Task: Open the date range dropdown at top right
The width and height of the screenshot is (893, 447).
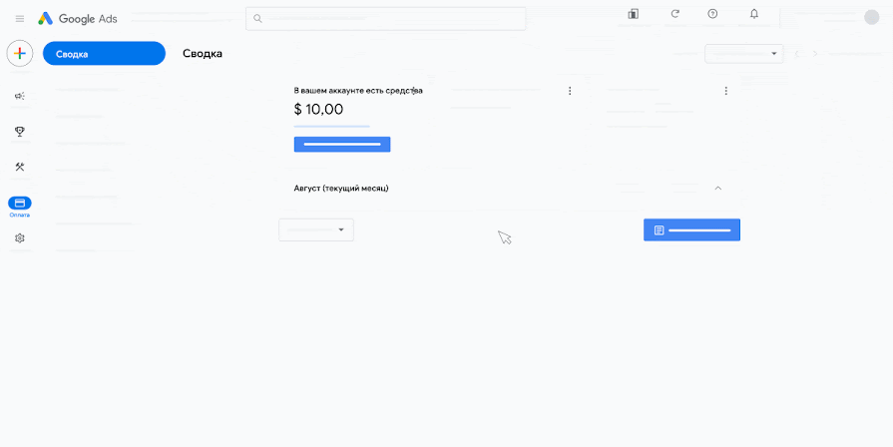Action: tap(744, 54)
